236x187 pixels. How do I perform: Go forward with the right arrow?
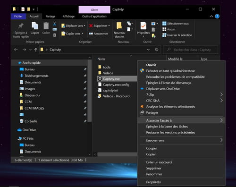(24, 50)
